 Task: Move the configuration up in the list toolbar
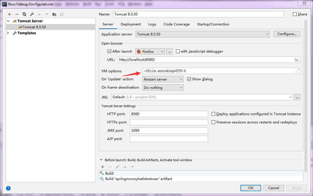pos(39,14)
